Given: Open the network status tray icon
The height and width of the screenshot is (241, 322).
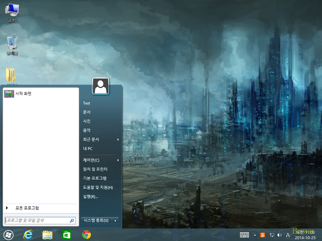Looking at the screenshot, I should tap(272, 235).
